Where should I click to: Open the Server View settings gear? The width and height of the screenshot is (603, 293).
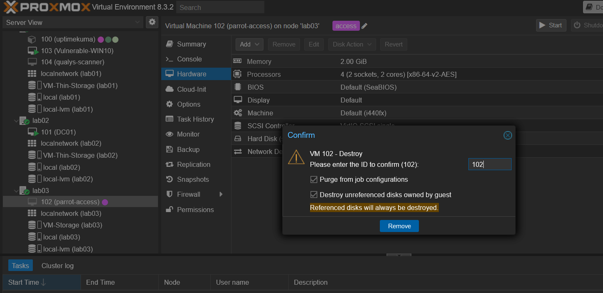coord(152,22)
